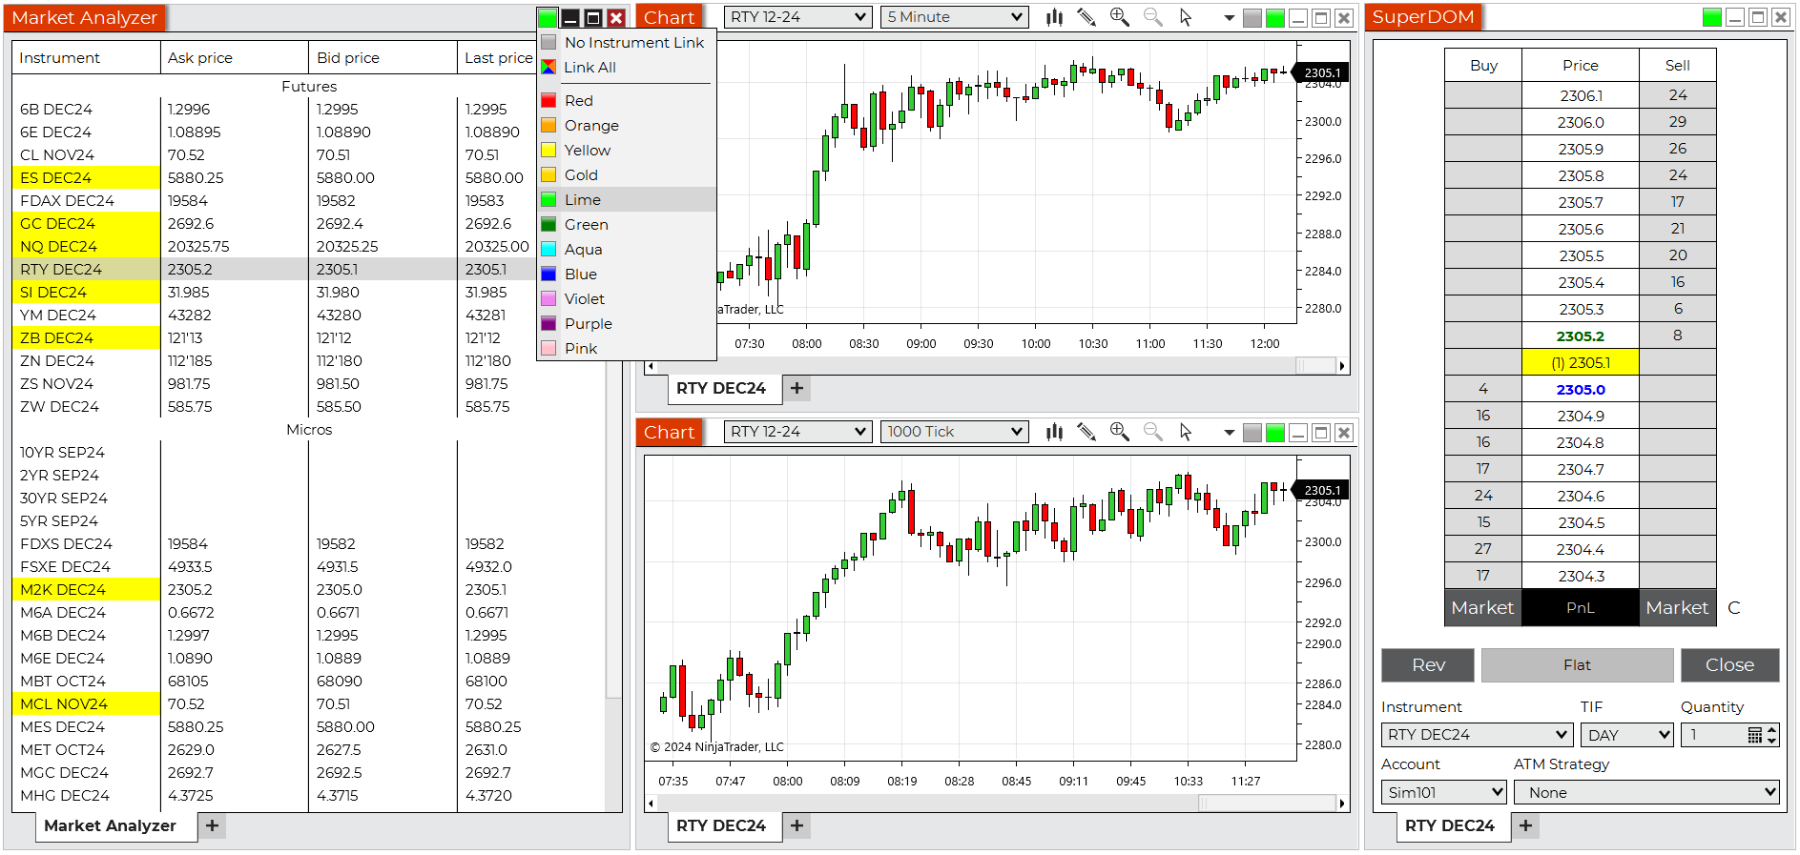Click Market Analyzer green instrument link button
The image size is (1800, 855).
tap(548, 18)
